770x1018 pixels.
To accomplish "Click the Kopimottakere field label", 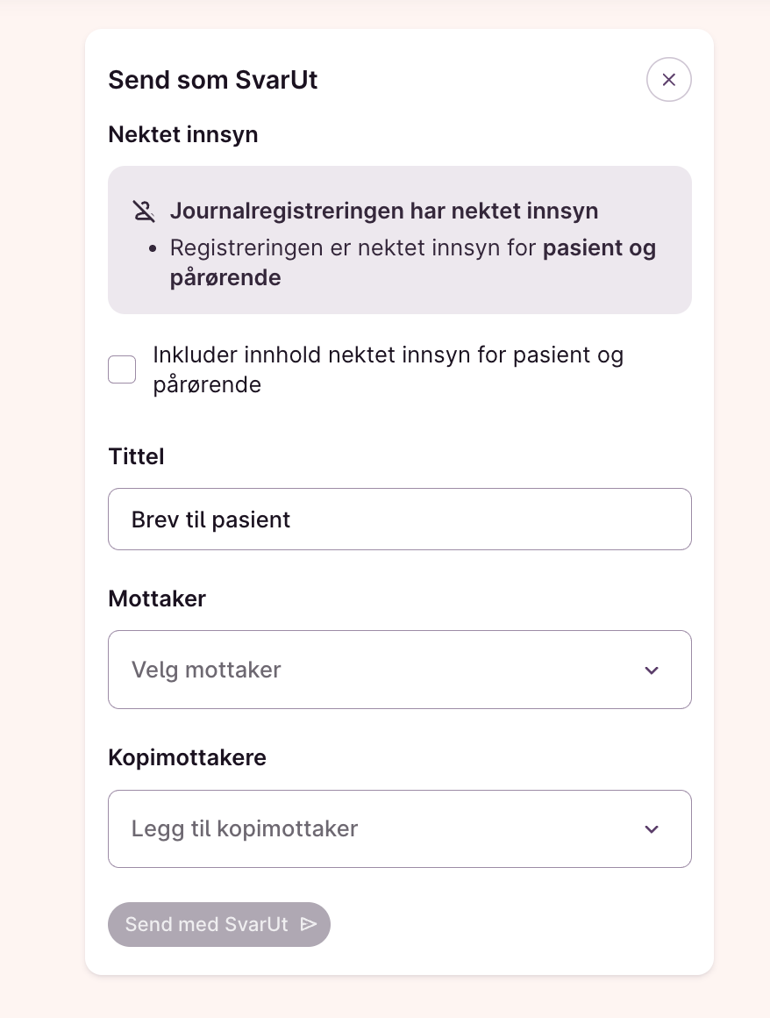I will [x=187, y=757].
